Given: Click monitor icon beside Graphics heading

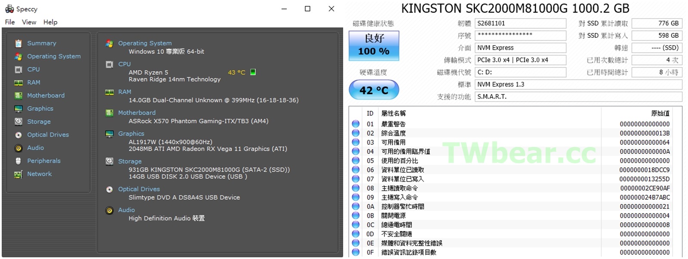Looking at the screenshot, I should [x=110, y=134].
